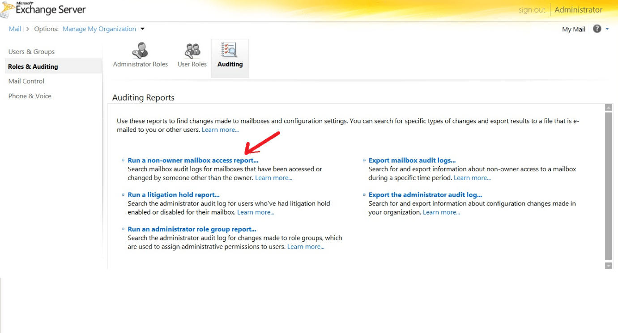The image size is (618, 333).
Task: Click the bullet icon next to non-owner report
Action: pyautogui.click(x=123, y=159)
